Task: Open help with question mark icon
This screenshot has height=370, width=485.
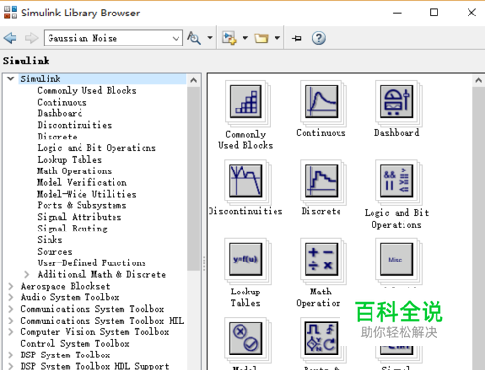Action: [x=319, y=38]
